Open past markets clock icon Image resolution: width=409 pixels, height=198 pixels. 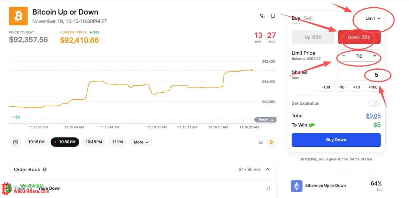coord(15,142)
